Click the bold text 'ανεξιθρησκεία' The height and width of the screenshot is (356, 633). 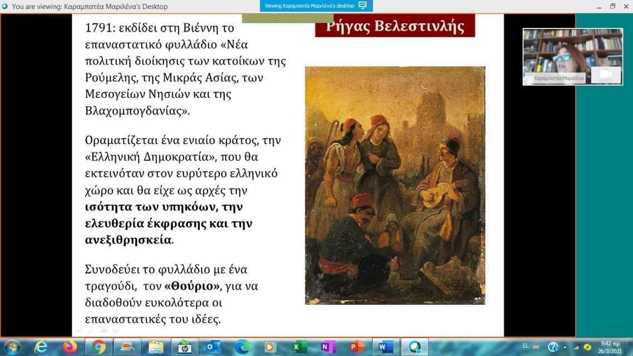(x=128, y=240)
